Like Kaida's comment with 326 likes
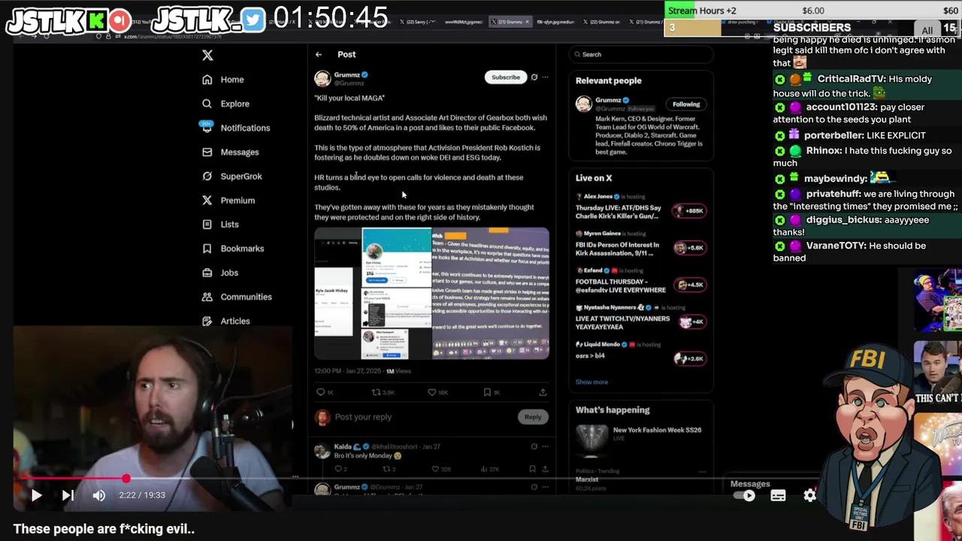Screen dimensions: 962x541 [435, 469]
